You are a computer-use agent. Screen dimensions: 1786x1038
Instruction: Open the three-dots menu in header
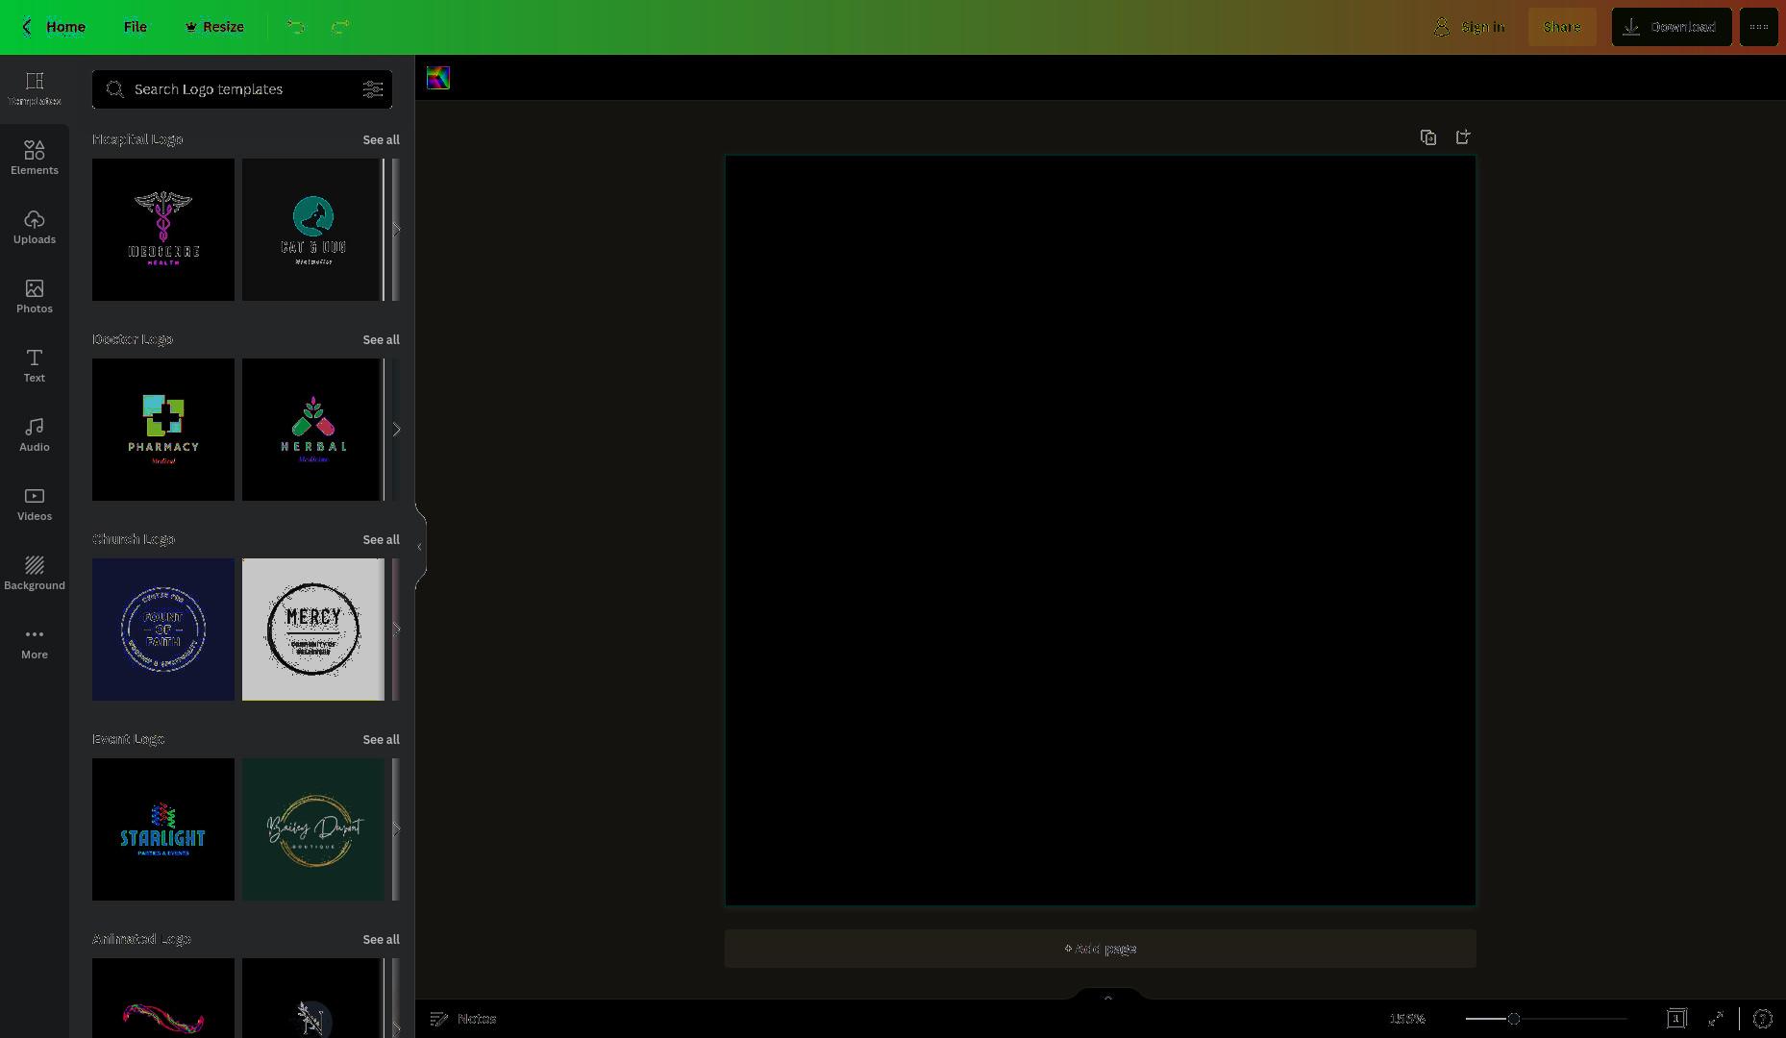coord(1759,27)
